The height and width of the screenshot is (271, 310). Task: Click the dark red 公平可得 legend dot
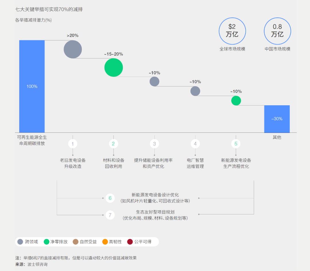[x=130, y=242]
